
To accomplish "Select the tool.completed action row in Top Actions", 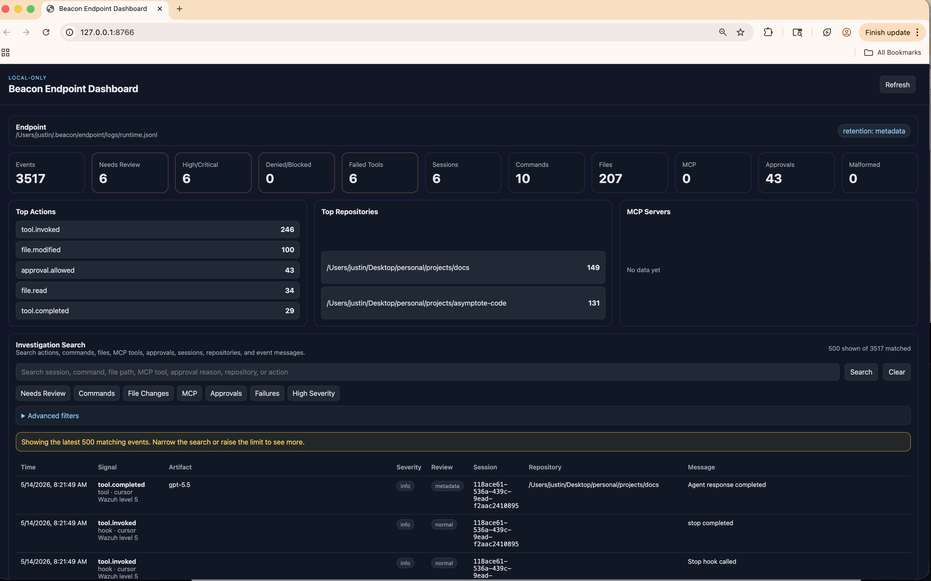I will 158,310.
